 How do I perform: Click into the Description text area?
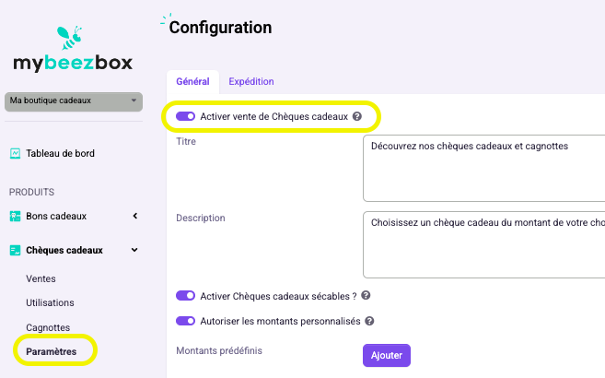[x=483, y=244]
